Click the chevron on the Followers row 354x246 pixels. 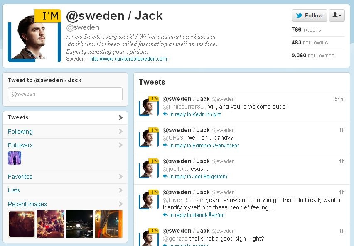(120, 145)
